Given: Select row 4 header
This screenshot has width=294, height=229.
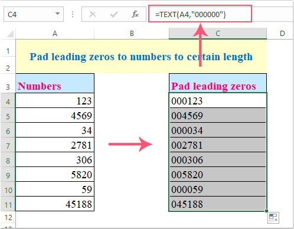Looking at the screenshot, I should point(8,100).
